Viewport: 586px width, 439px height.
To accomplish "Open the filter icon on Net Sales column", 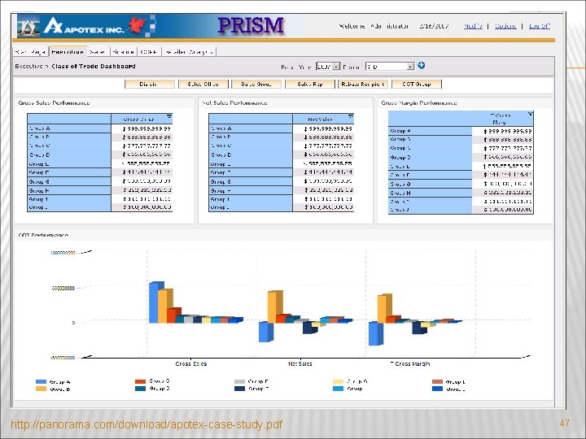I will pyautogui.click(x=351, y=117).
